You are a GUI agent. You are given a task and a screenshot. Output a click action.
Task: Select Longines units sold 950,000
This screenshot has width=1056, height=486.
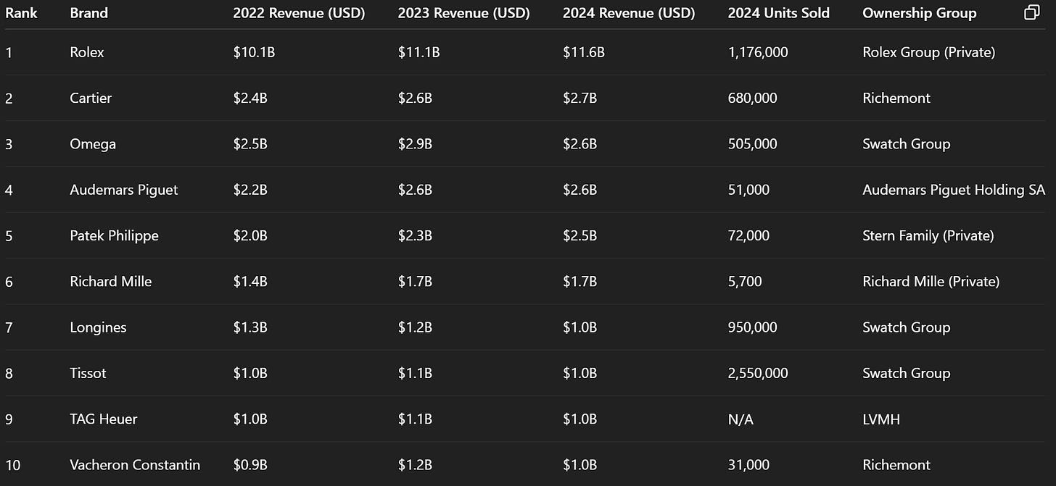[752, 327]
